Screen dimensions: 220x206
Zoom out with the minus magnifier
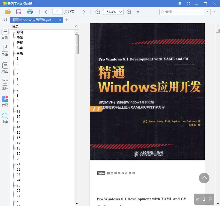tap(98, 12)
